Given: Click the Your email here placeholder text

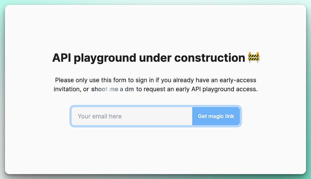Looking at the screenshot, I should [100, 116].
